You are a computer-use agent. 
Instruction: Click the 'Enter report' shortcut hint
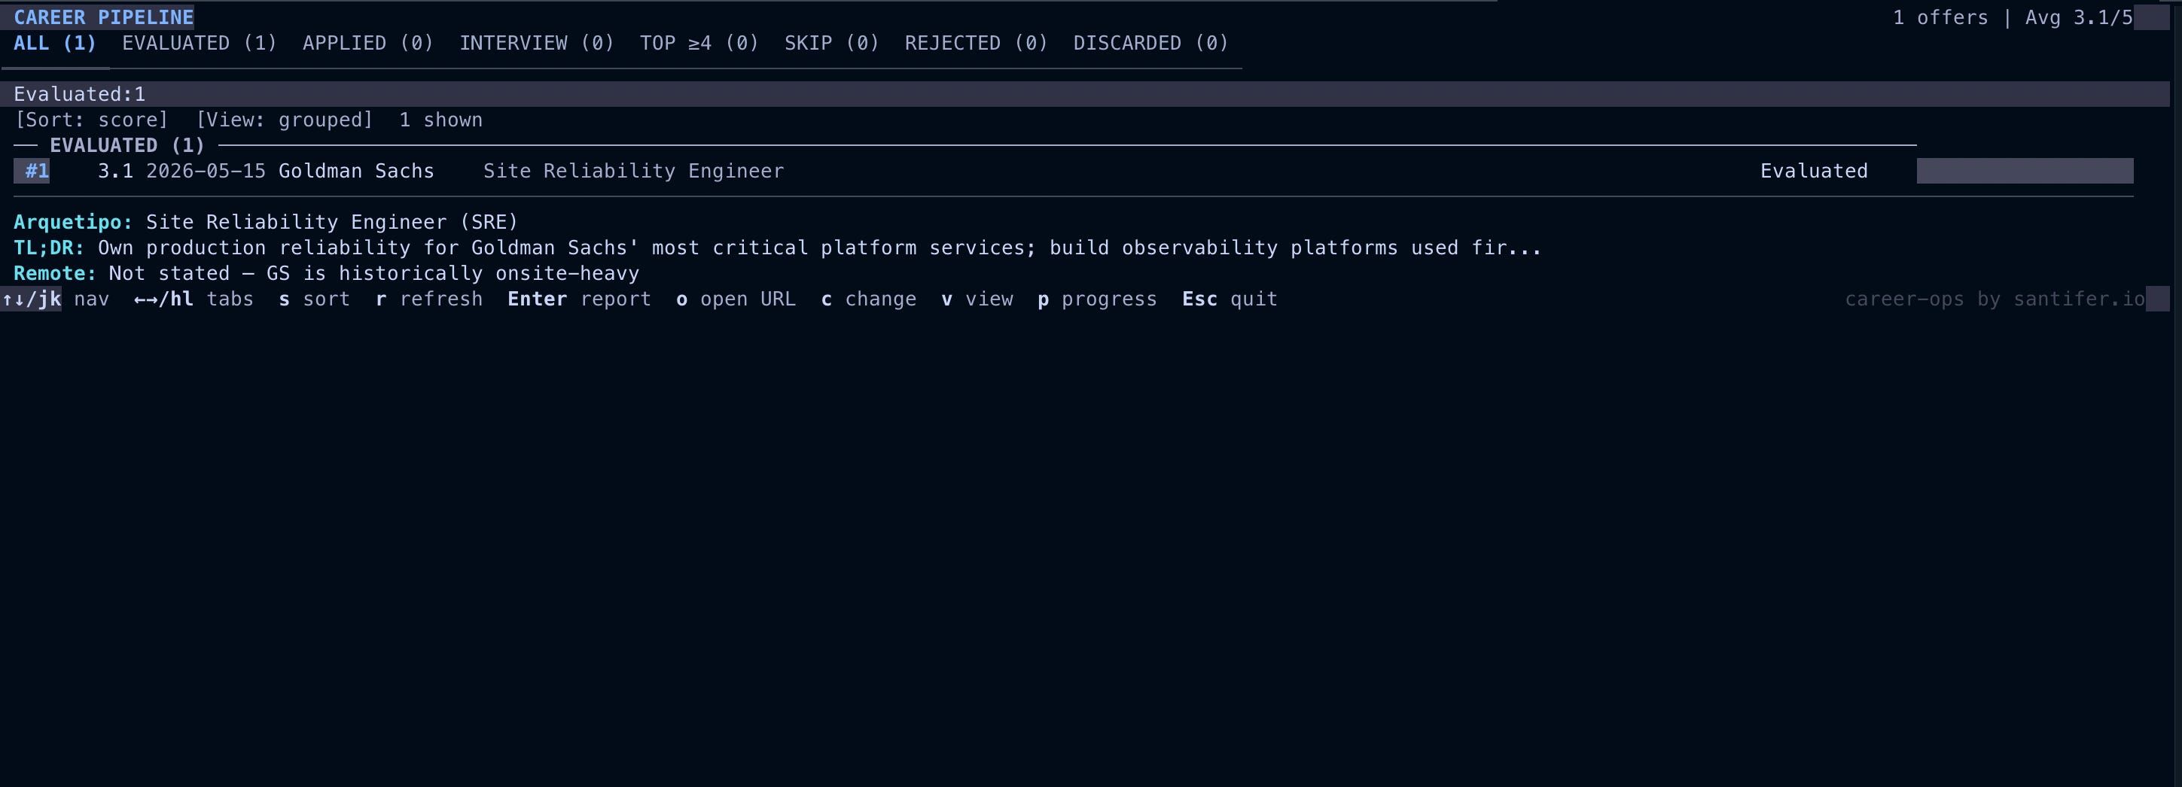pyautogui.click(x=580, y=299)
